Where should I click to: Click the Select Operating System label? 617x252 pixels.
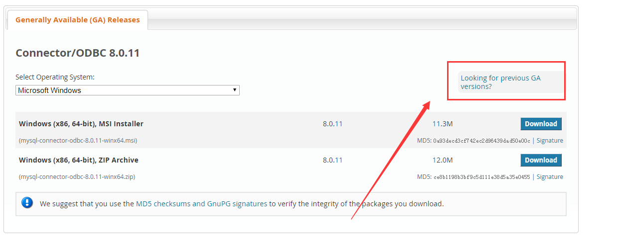pos(55,77)
